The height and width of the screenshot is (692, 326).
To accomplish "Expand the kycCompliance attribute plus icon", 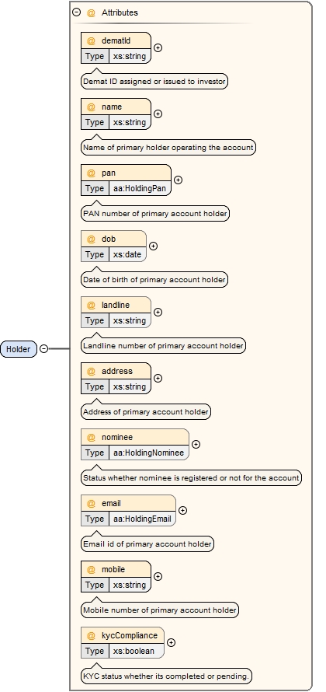I will pos(171,642).
